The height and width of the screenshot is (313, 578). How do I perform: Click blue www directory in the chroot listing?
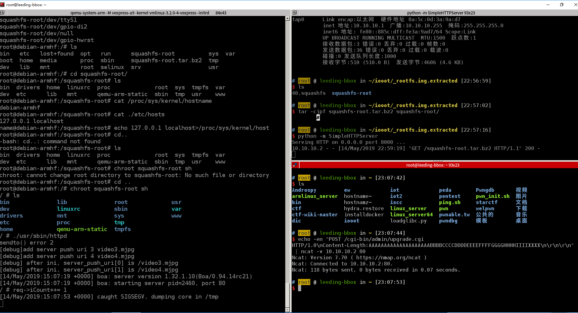point(176,216)
